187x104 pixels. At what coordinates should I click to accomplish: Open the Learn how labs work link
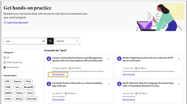point(17,23)
